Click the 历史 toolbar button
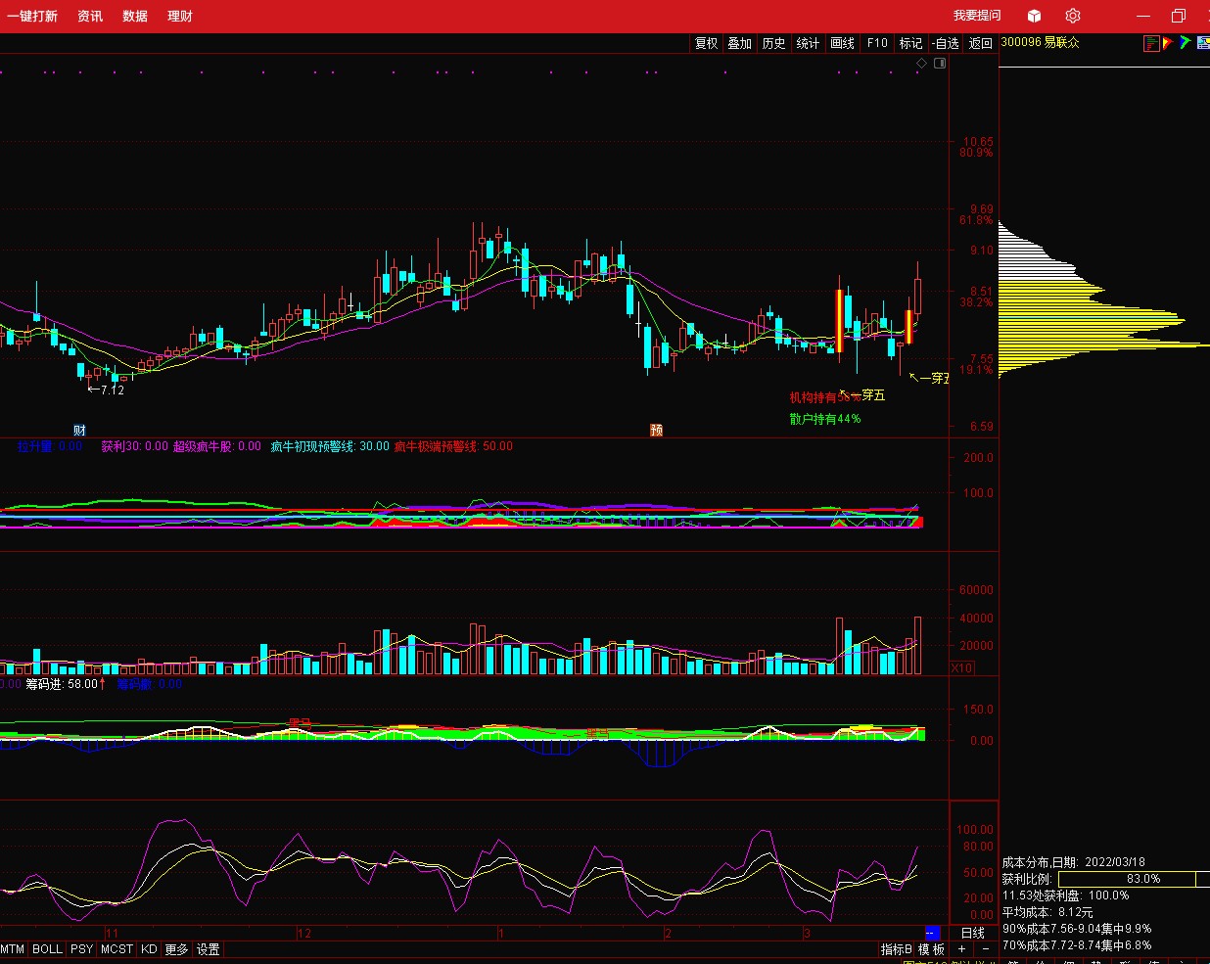 click(x=773, y=43)
